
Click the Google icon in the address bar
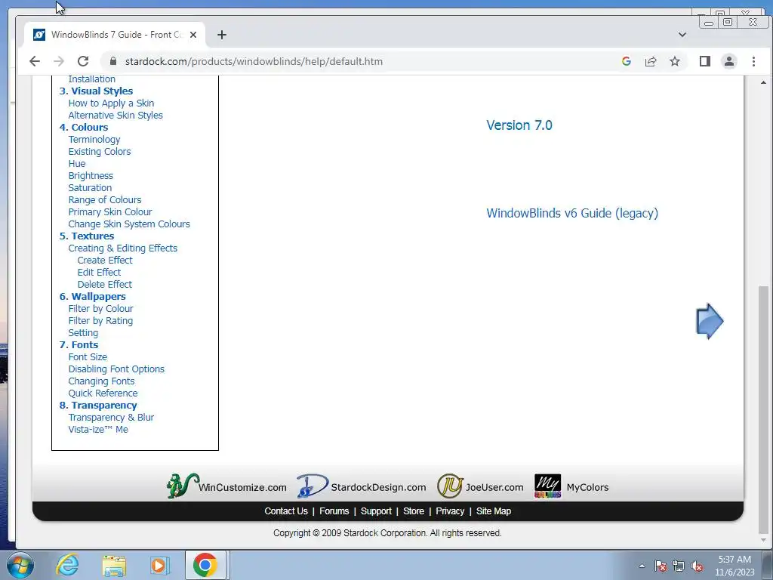tap(627, 61)
